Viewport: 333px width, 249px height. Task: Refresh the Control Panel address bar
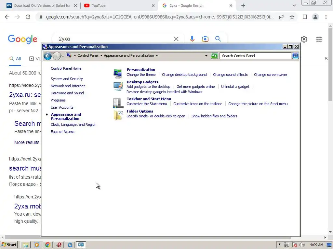(x=214, y=56)
